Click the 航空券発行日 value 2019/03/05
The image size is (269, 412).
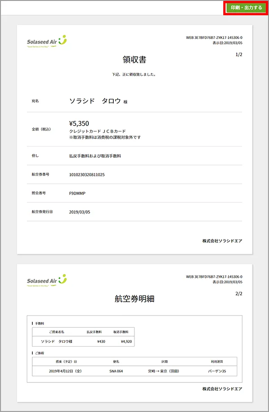(80, 212)
